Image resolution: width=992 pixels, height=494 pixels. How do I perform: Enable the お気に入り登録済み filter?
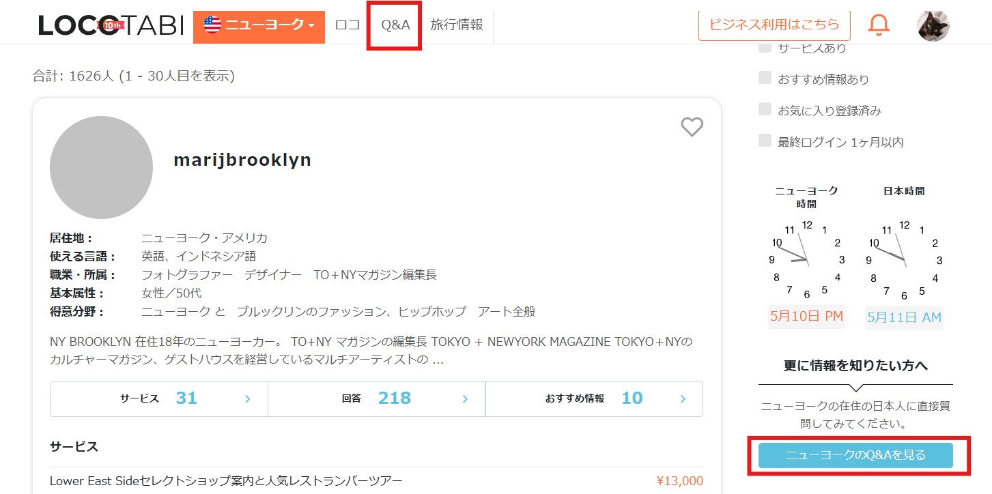(765, 109)
